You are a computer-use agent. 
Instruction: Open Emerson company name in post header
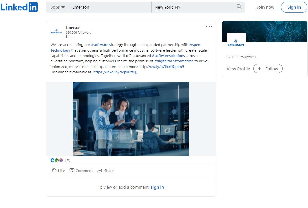[73, 27]
